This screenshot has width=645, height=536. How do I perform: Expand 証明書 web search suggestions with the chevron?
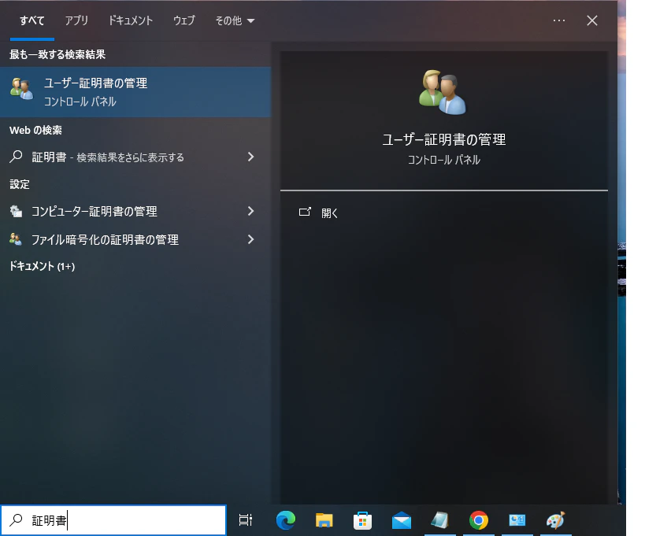250,157
